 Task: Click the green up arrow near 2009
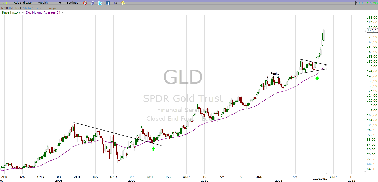click(153, 149)
